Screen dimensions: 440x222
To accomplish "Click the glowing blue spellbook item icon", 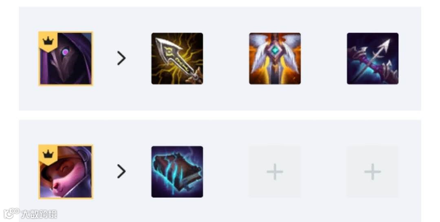I will (177, 172).
